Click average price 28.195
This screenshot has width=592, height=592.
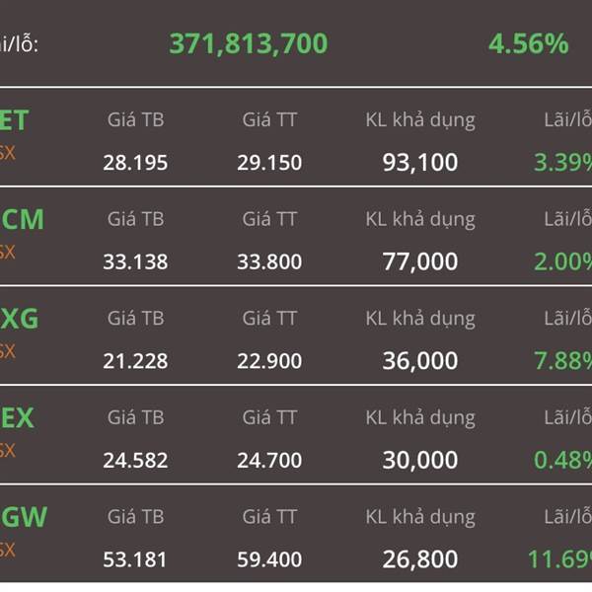click(x=135, y=162)
